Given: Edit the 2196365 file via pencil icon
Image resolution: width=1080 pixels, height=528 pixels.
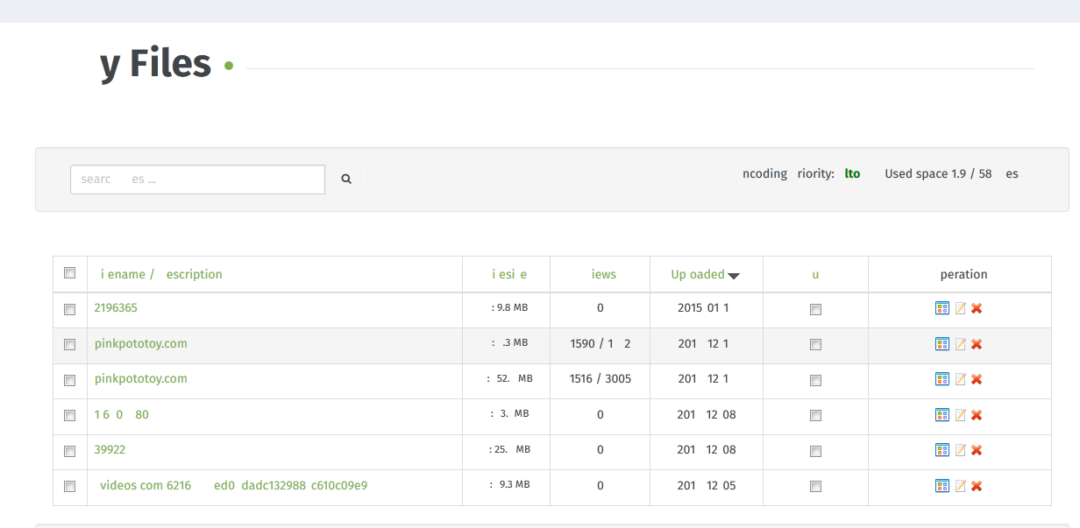Looking at the screenshot, I should [960, 308].
